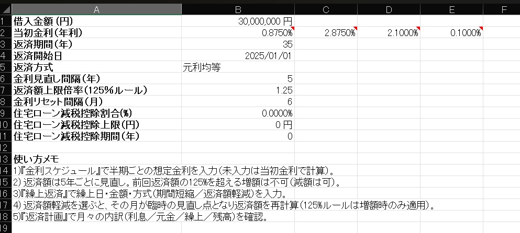
Task: Select row 5 header
Action: pos(6,67)
